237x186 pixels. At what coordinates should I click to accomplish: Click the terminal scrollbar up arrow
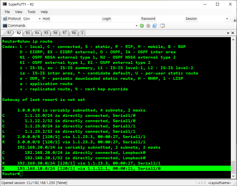pos(233,40)
